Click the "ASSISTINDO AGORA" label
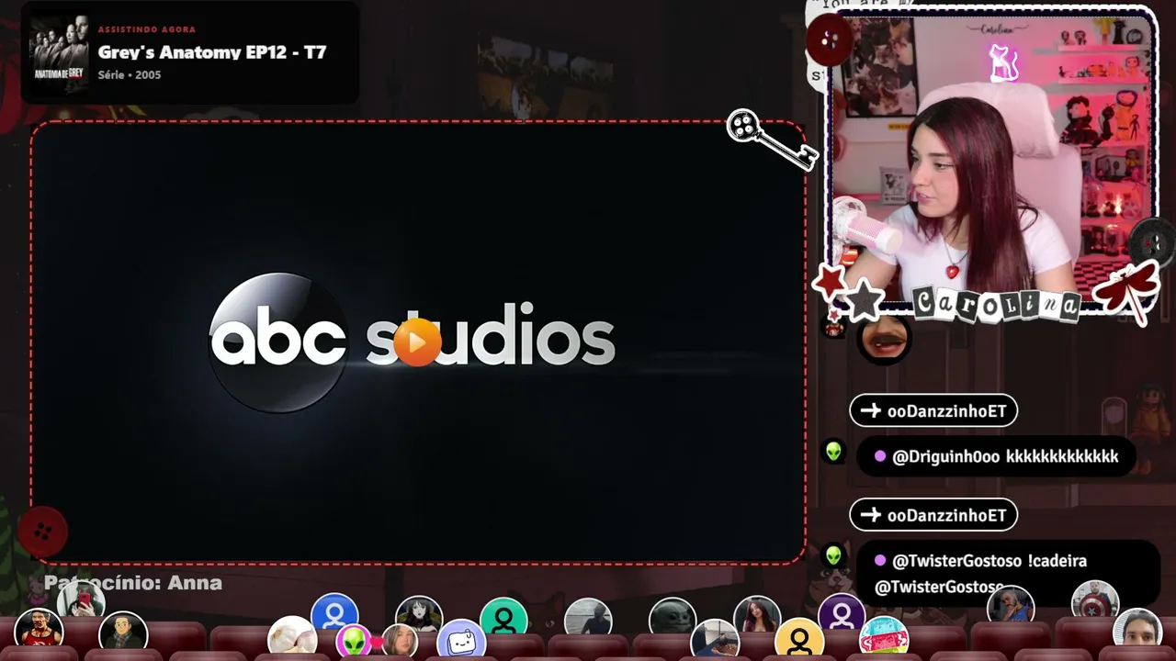Viewport: 1176px width, 661px height. click(x=147, y=29)
